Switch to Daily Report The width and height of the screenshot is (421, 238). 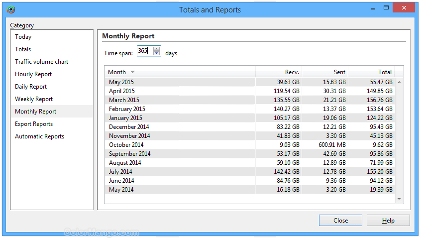click(31, 87)
